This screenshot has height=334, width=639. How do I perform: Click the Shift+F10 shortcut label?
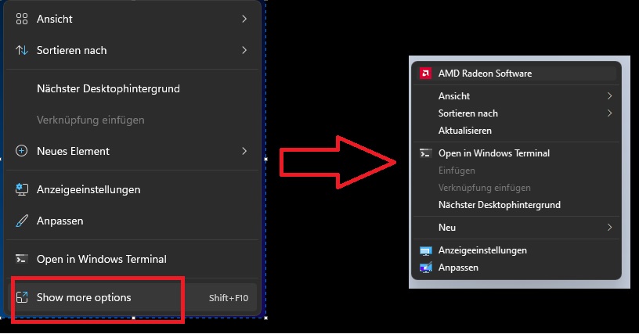(x=229, y=298)
